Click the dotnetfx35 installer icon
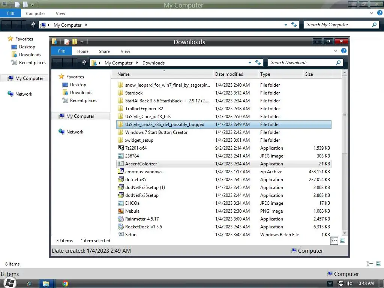Viewport: 384px width, 288px height. (120, 180)
